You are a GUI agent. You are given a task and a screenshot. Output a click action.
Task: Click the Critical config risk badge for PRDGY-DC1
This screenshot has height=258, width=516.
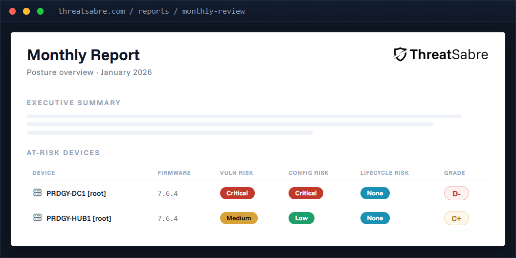click(x=306, y=193)
